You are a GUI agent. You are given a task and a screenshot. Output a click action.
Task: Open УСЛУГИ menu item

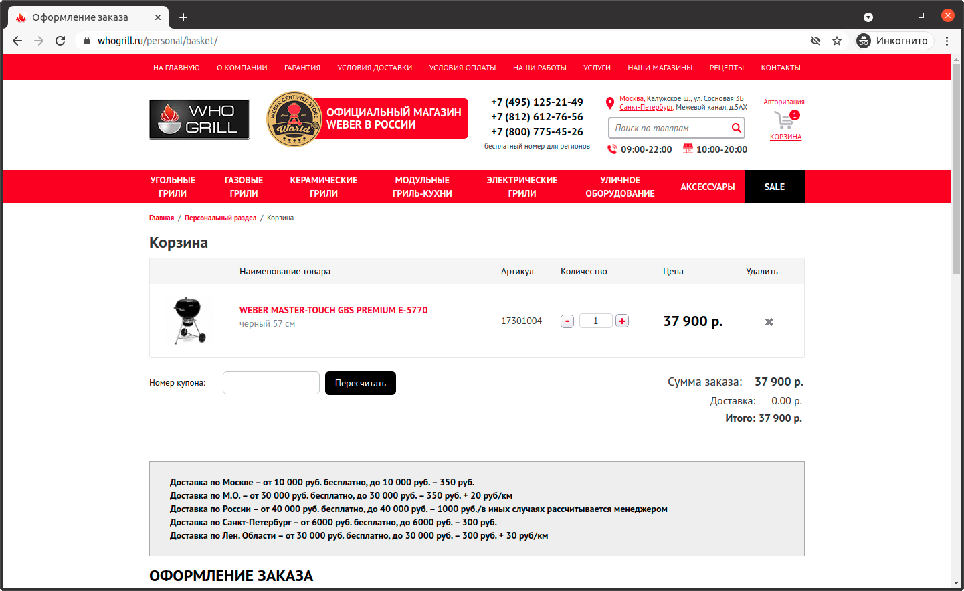(x=597, y=68)
